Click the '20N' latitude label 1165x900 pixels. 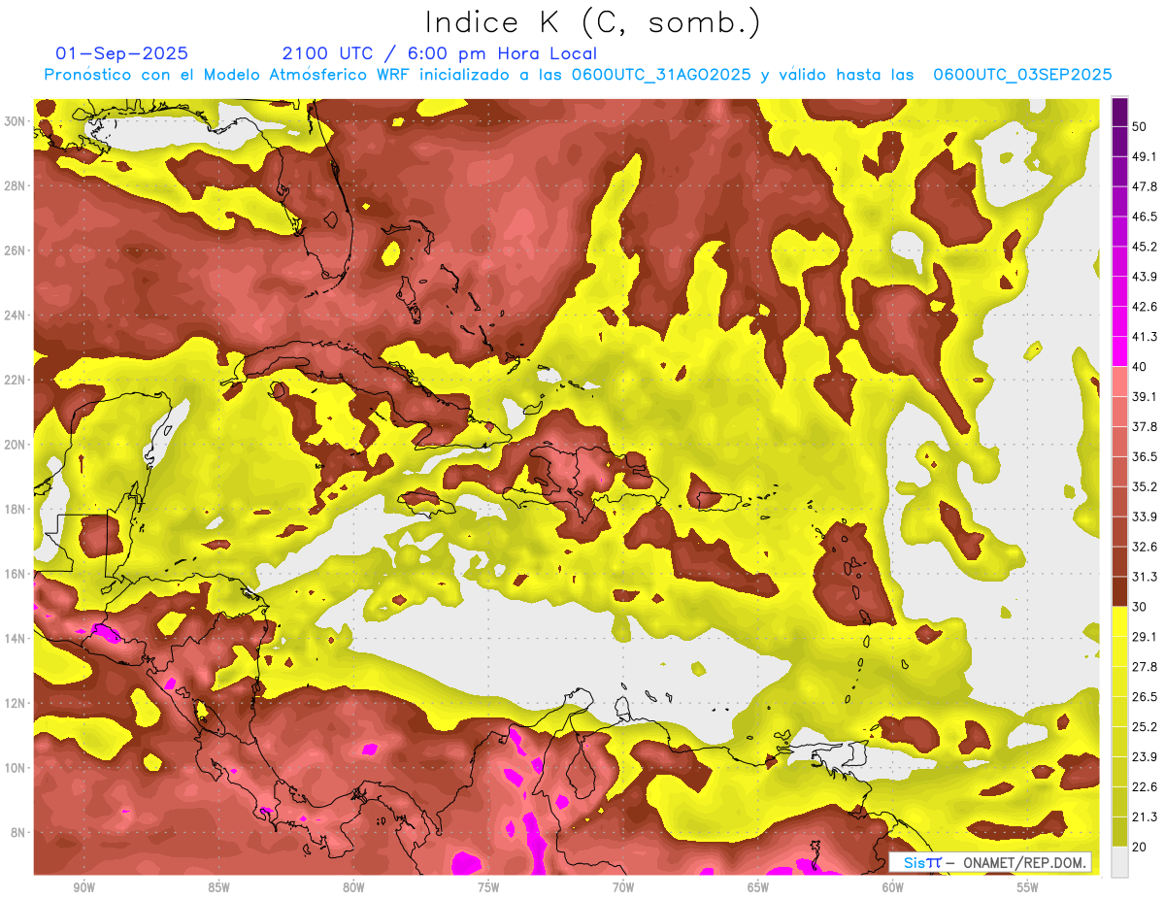point(15,444)
